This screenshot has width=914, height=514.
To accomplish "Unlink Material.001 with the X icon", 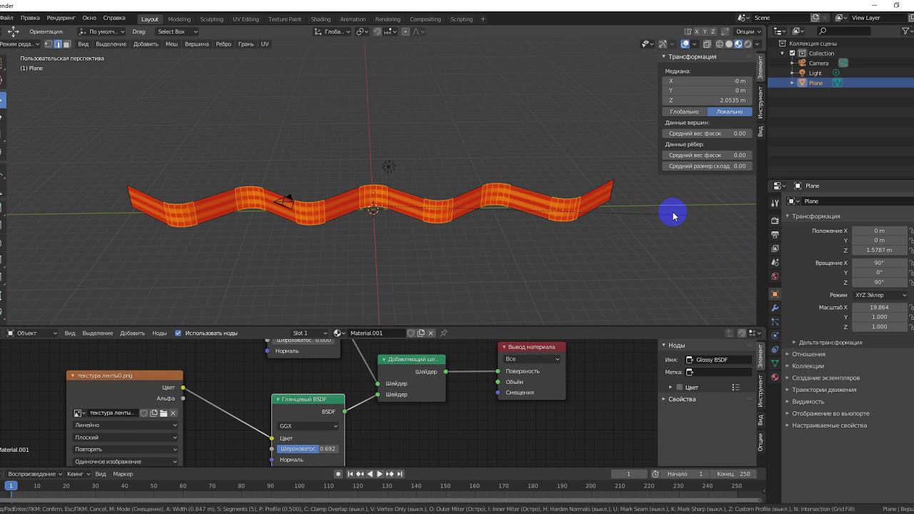I will click(x=431, y=333).
